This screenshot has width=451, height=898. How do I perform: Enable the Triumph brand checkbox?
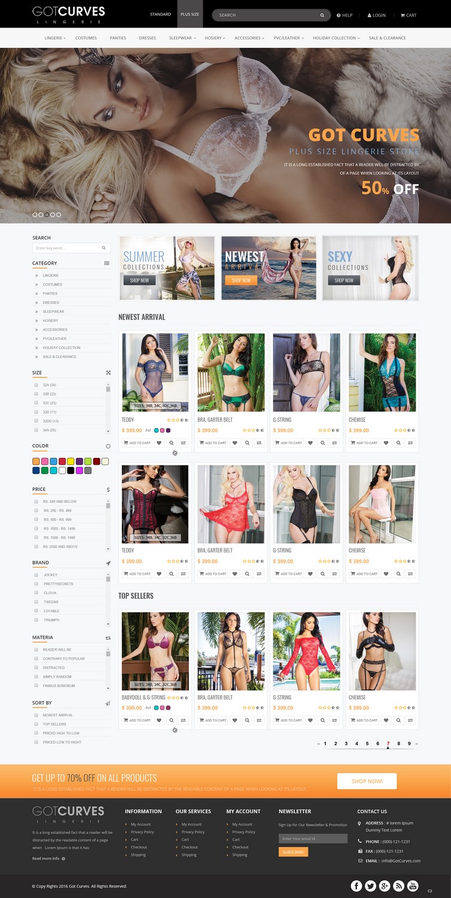click(36, 620)
